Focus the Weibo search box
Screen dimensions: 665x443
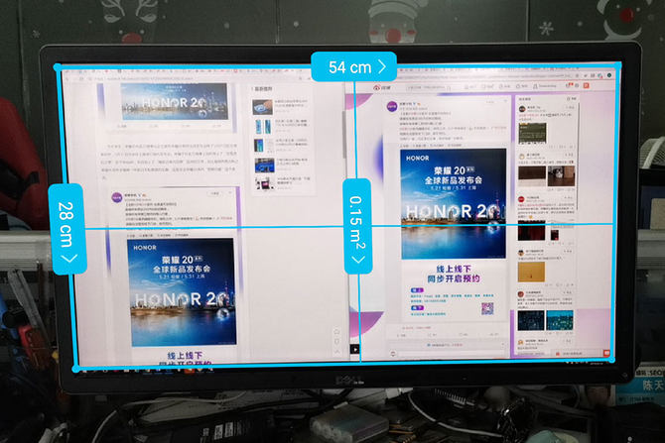429,87
